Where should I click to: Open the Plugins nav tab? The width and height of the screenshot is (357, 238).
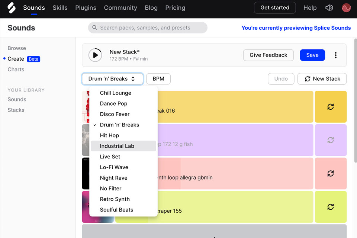click(x=86, y=8)
